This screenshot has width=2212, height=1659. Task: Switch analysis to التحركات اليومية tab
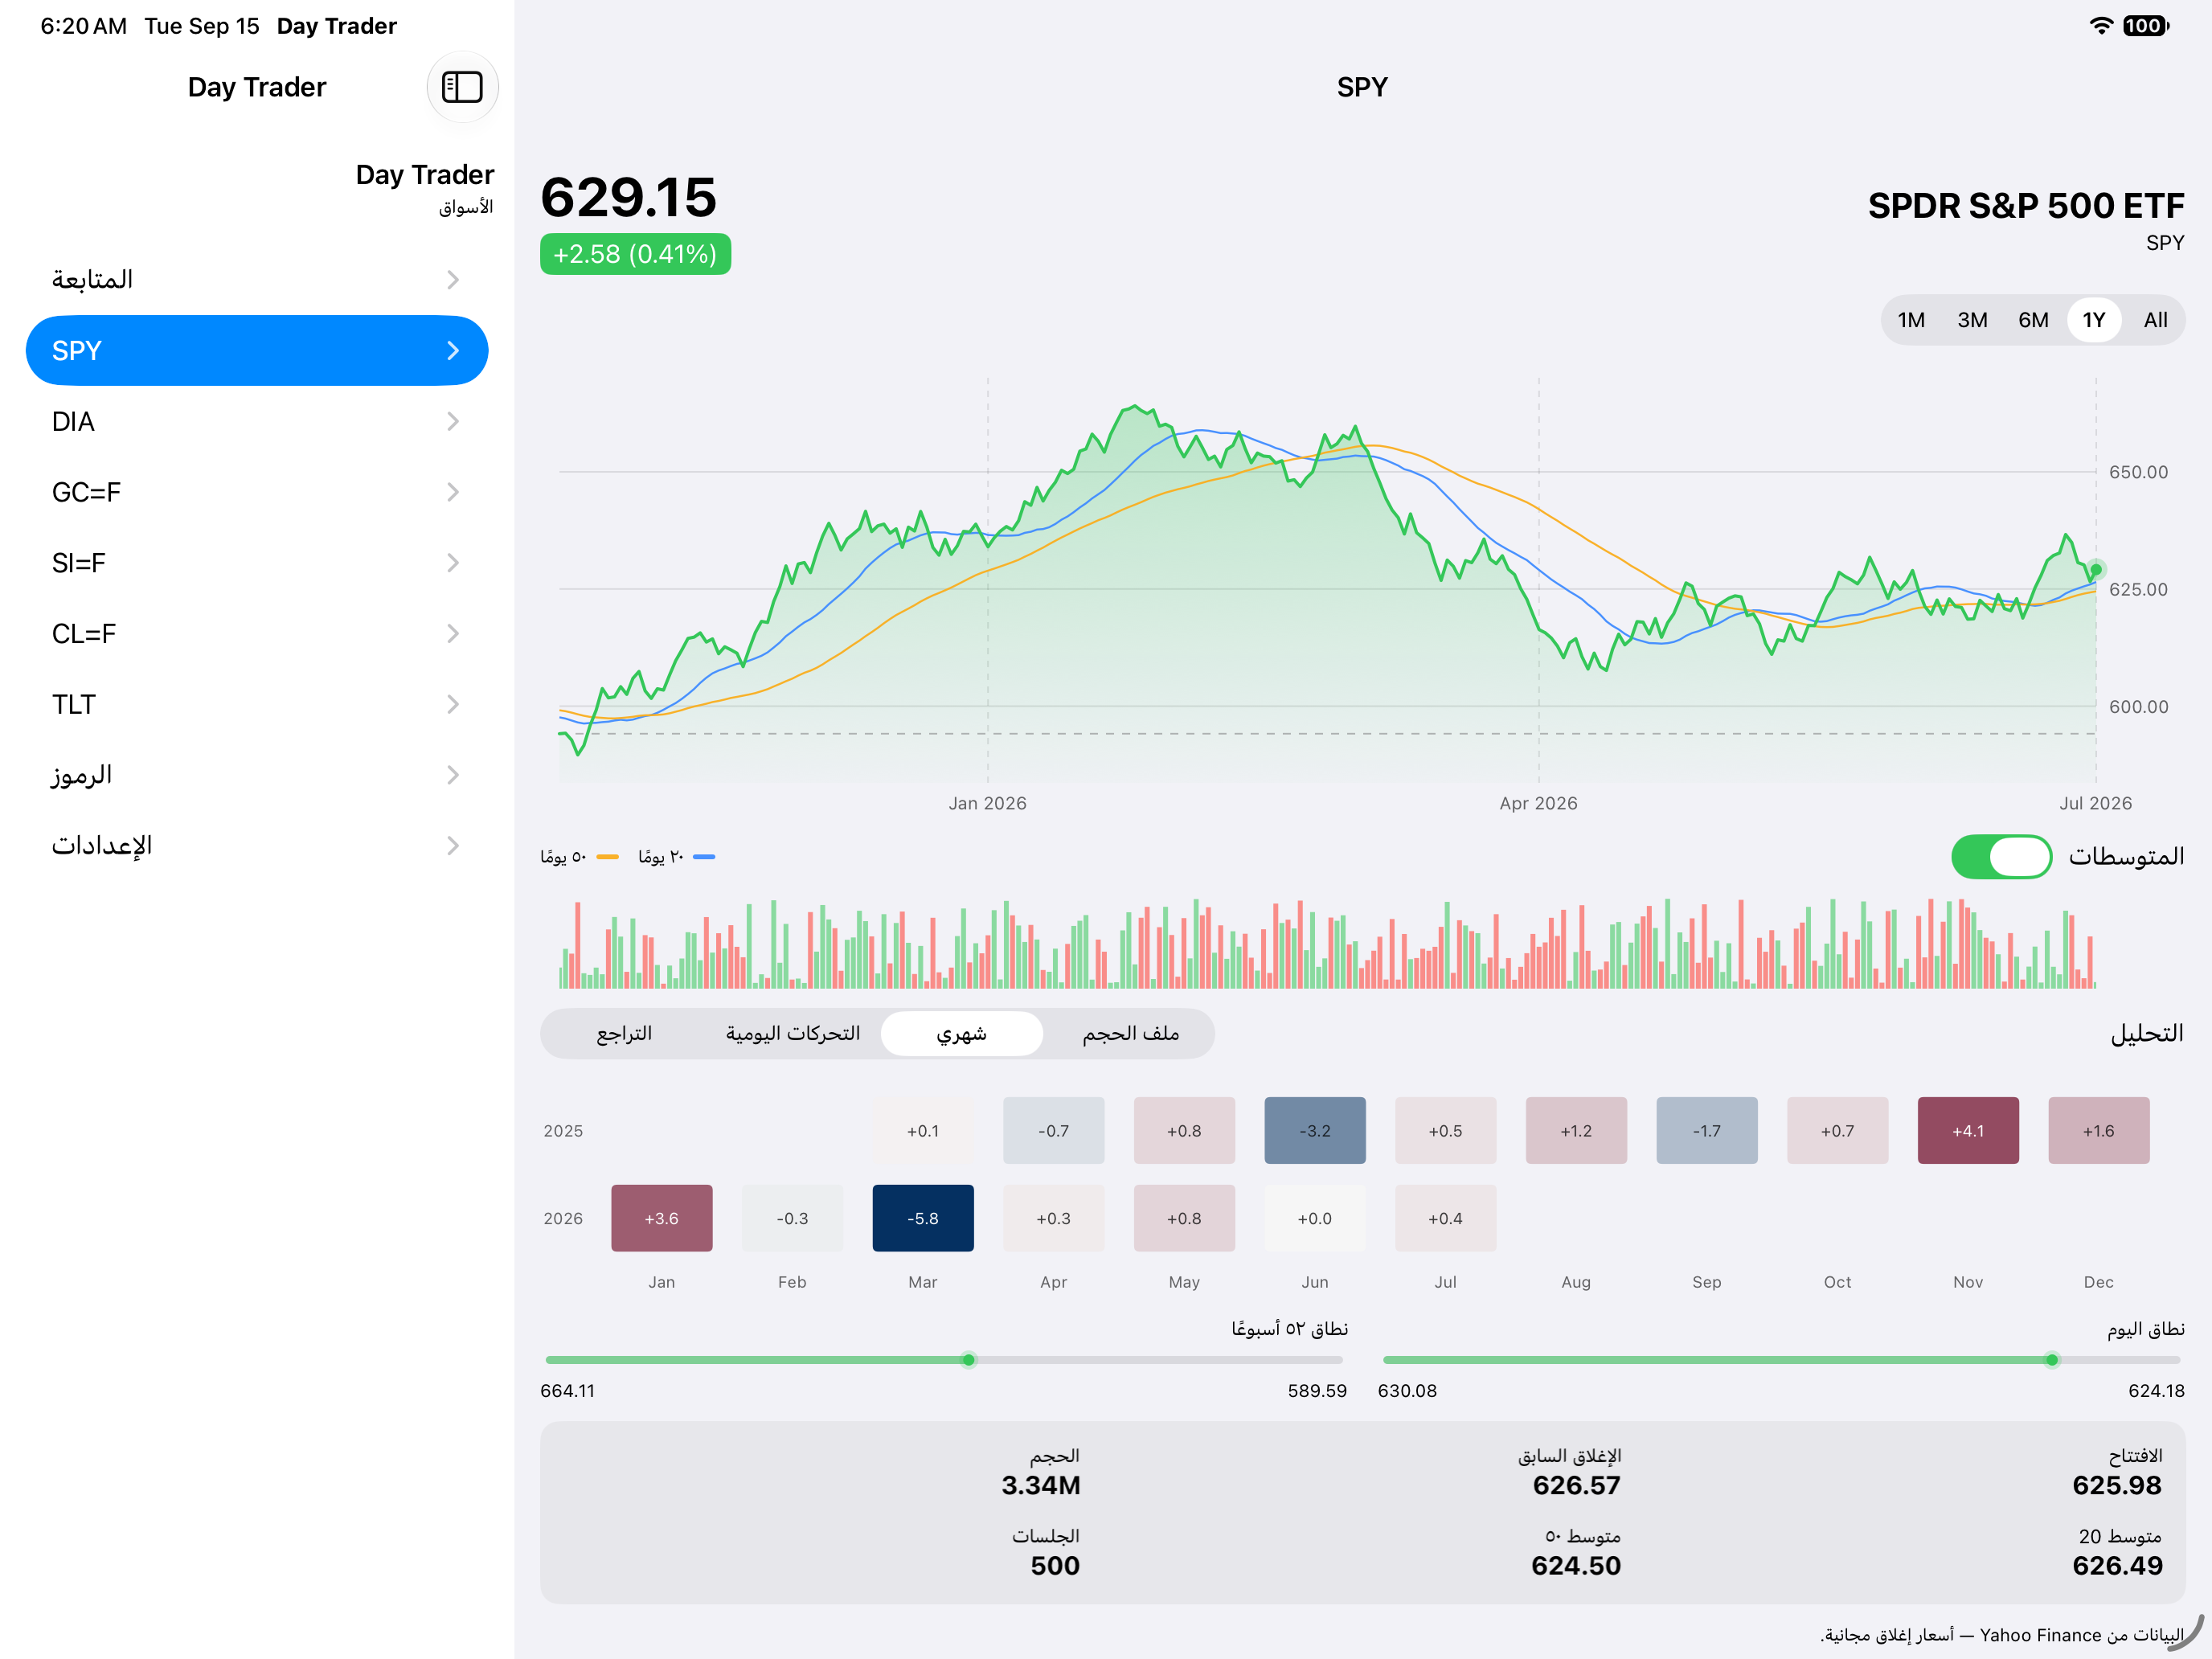coord(793,1033)
